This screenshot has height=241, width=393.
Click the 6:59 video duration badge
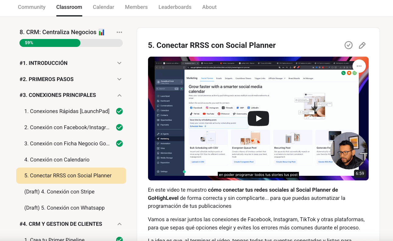pyautogui.click(x=360, y=173)
